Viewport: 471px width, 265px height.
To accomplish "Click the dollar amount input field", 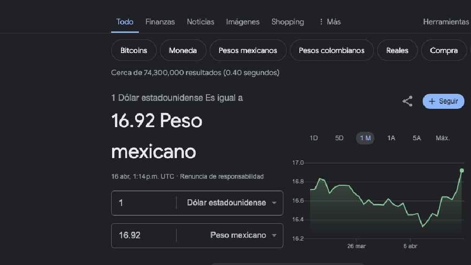I will [x=143, y=203].
